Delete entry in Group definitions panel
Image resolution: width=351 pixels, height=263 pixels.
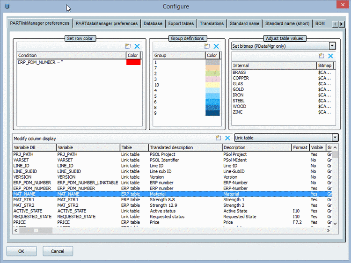[x=216, y=46]
